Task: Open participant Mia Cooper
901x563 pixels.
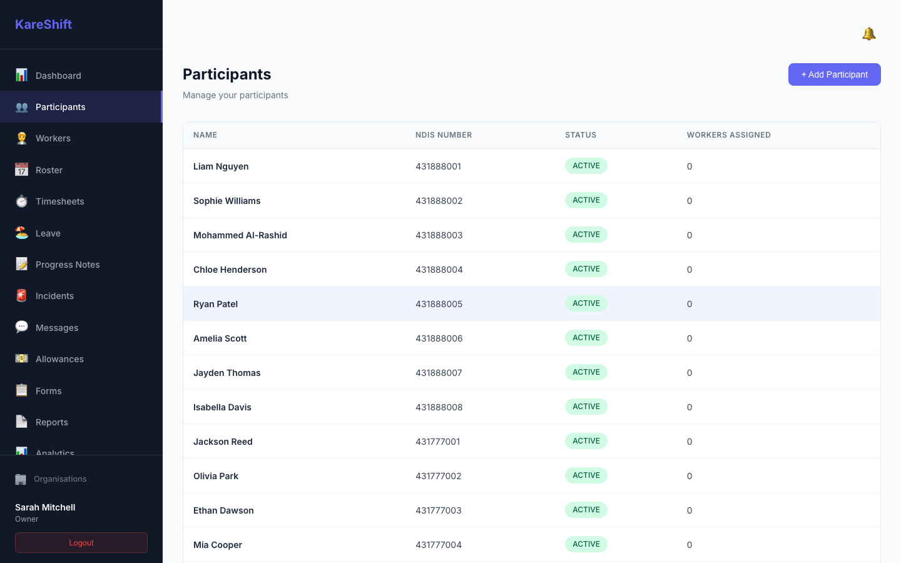Action: click(x=218, y=545)
